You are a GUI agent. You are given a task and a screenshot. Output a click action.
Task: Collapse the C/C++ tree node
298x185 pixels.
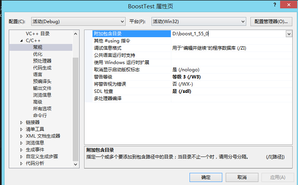(x=21, y=41)
